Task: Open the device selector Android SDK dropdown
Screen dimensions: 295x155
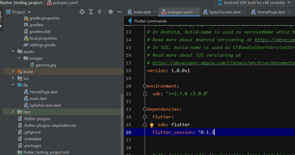Action: (x=254, y=3)
